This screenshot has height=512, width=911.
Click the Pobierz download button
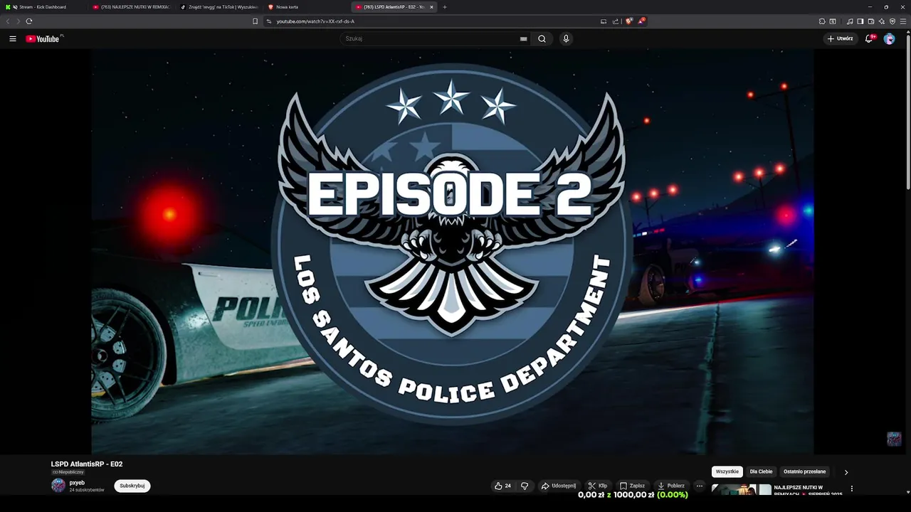click(671, 486)
